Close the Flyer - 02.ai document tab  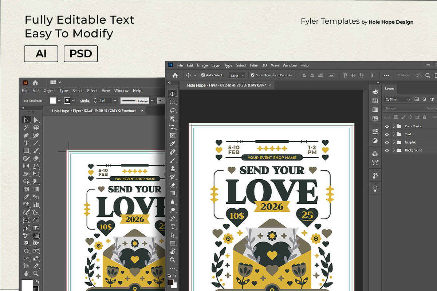coord(142,111)
